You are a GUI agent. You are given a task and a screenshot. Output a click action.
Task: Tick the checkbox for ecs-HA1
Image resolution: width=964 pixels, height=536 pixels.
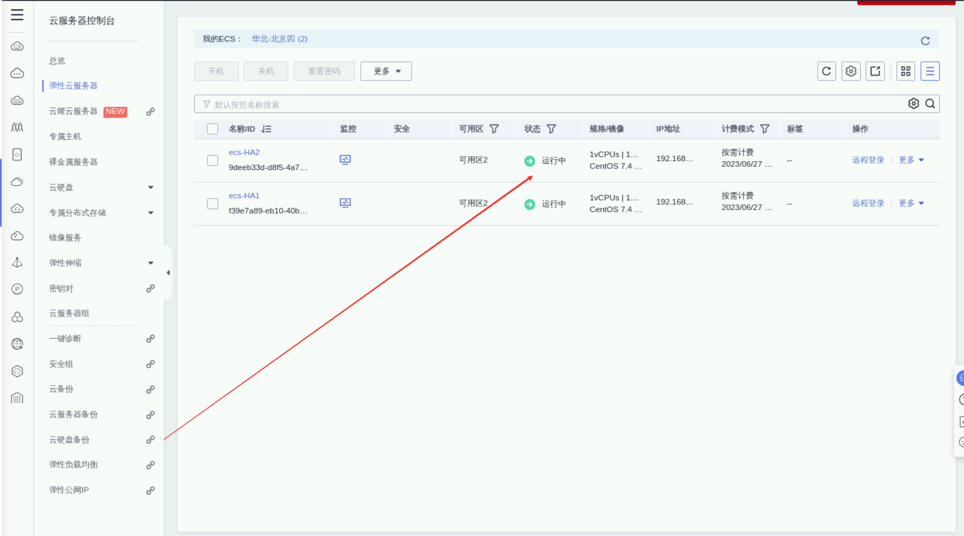[212, 204]
